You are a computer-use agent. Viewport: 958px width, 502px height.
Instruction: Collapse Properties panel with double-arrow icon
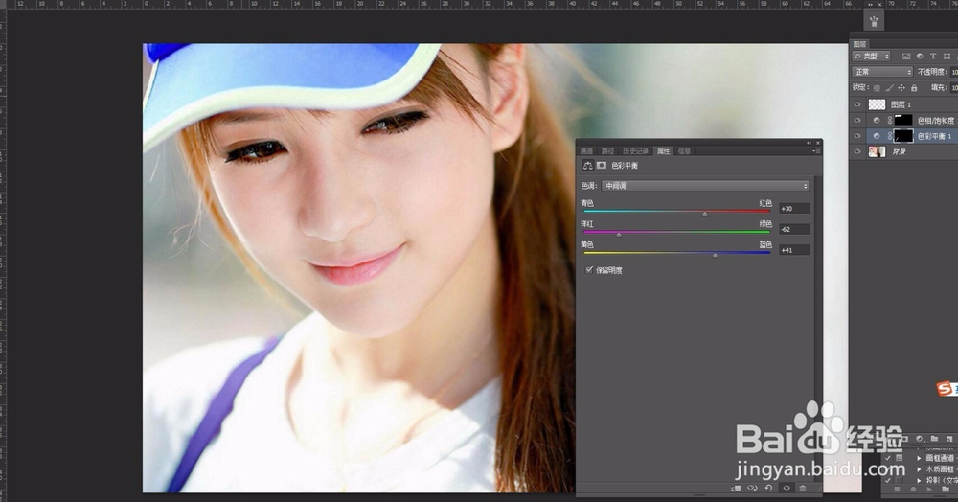pos(809,143)
